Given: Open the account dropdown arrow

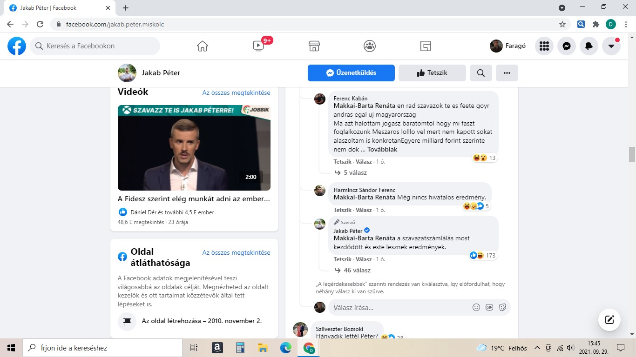Looking at the screenshot, I should [x=611, y=46].
